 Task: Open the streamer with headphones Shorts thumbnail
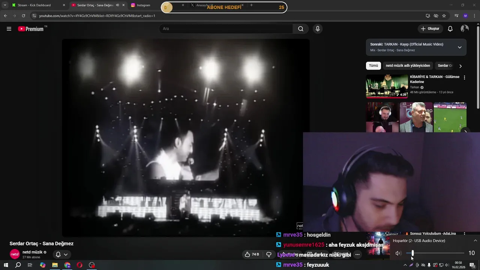point(382,117)
